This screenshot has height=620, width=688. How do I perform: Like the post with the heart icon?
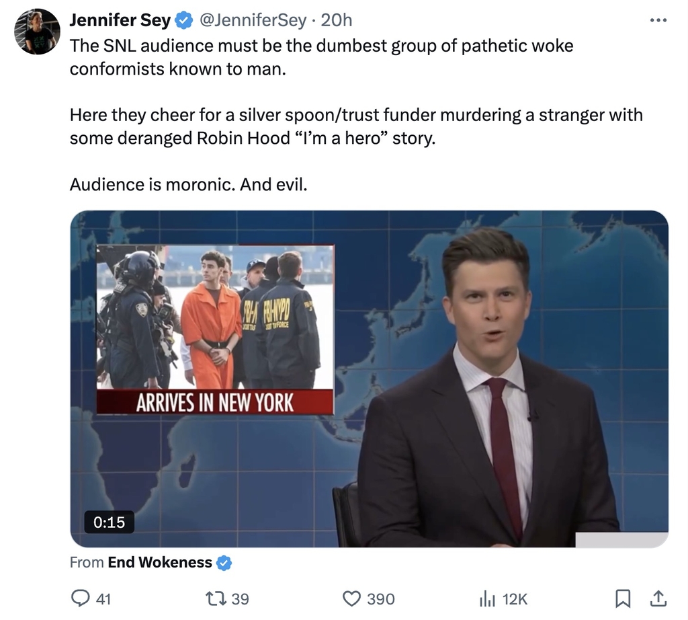click(351, 599)
